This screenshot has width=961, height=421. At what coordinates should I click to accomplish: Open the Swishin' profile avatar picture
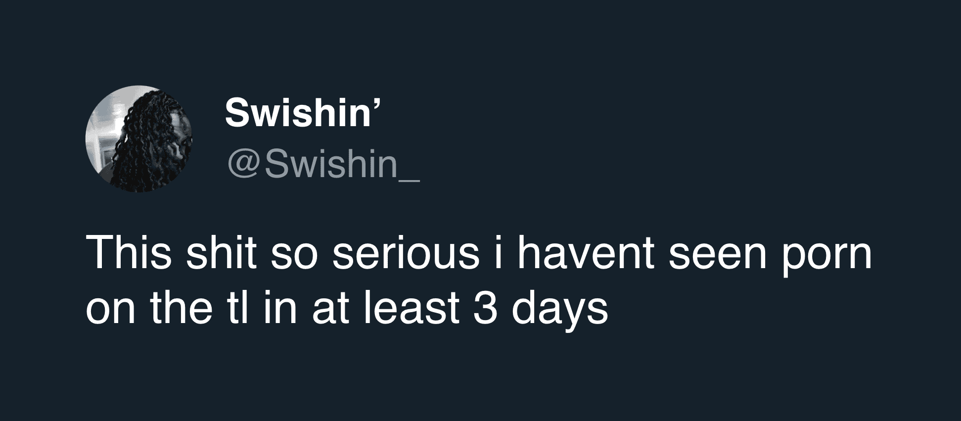coord(139,139)
